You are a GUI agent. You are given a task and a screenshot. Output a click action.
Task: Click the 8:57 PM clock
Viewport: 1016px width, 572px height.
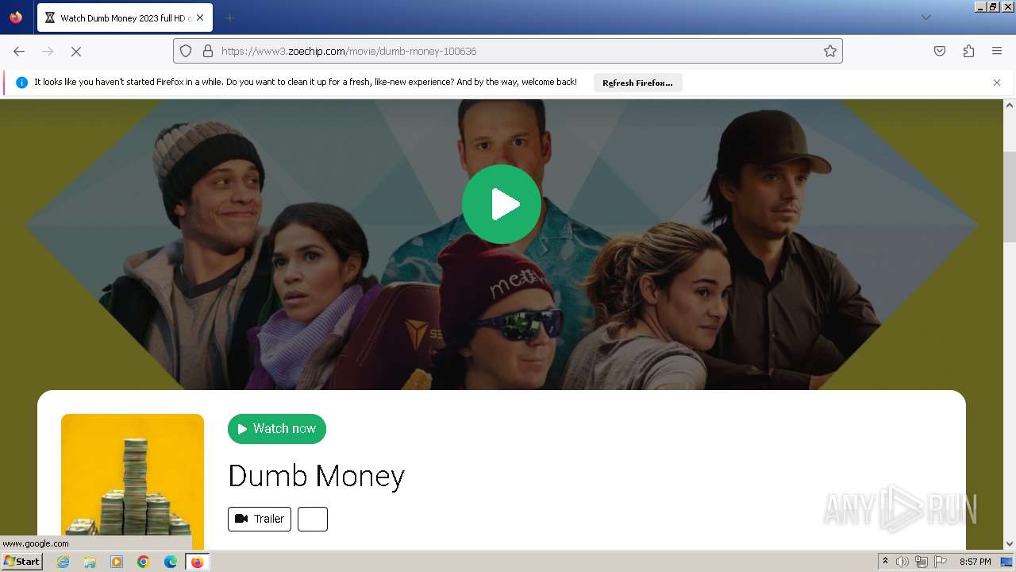pyautogui.click(x=975, y=562)
